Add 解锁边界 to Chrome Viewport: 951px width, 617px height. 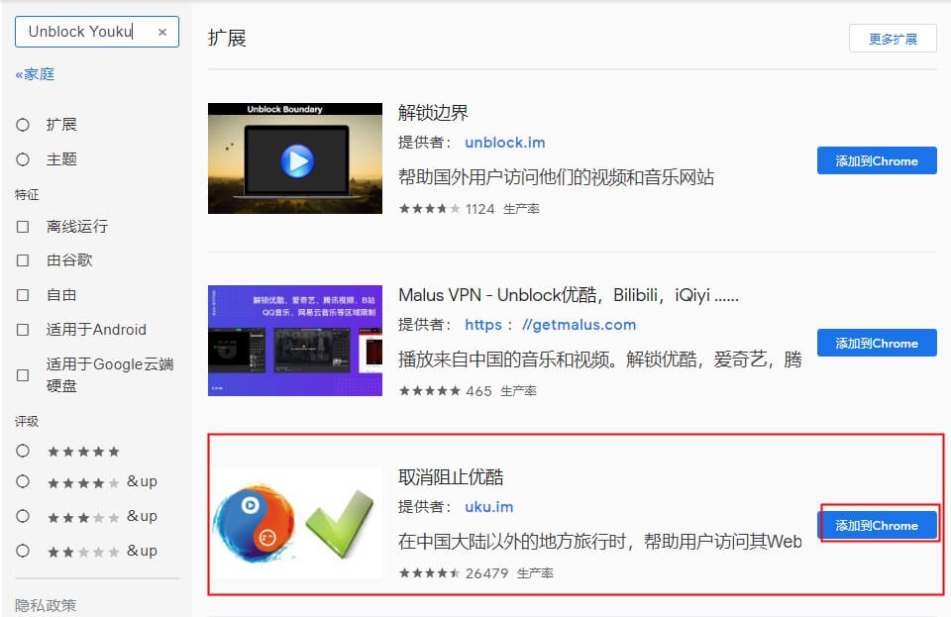click(877, 160)
